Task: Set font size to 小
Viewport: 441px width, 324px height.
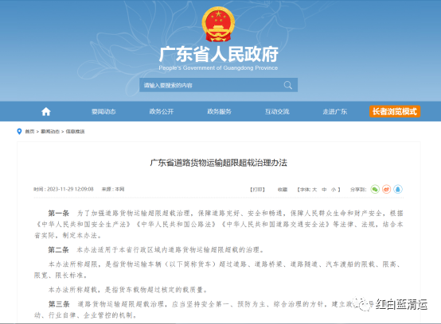Action: 334,190
